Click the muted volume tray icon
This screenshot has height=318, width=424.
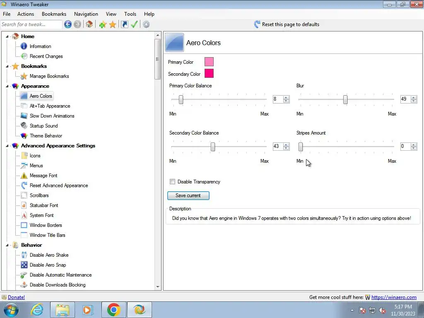pyautogui.click(x=382, y=311)
